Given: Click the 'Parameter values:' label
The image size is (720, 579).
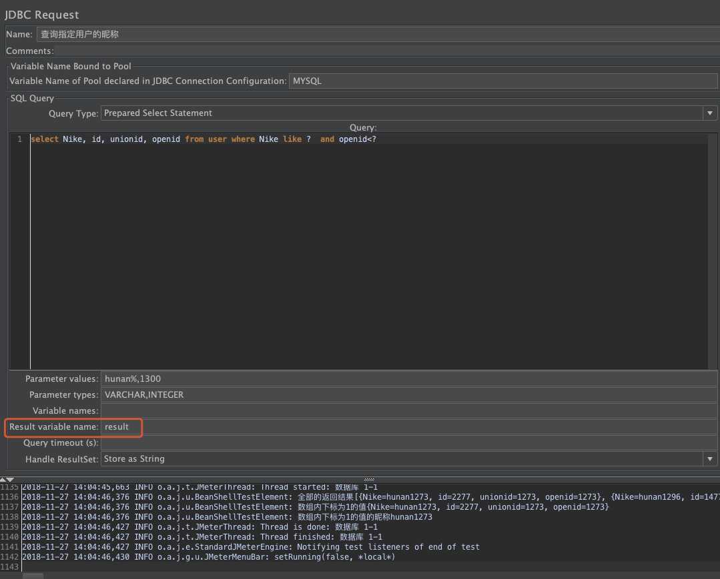Looking at the screenshot, I should [61, 379].
